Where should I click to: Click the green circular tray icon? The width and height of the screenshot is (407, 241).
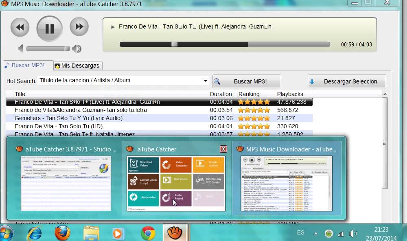(x=328, y=234)
